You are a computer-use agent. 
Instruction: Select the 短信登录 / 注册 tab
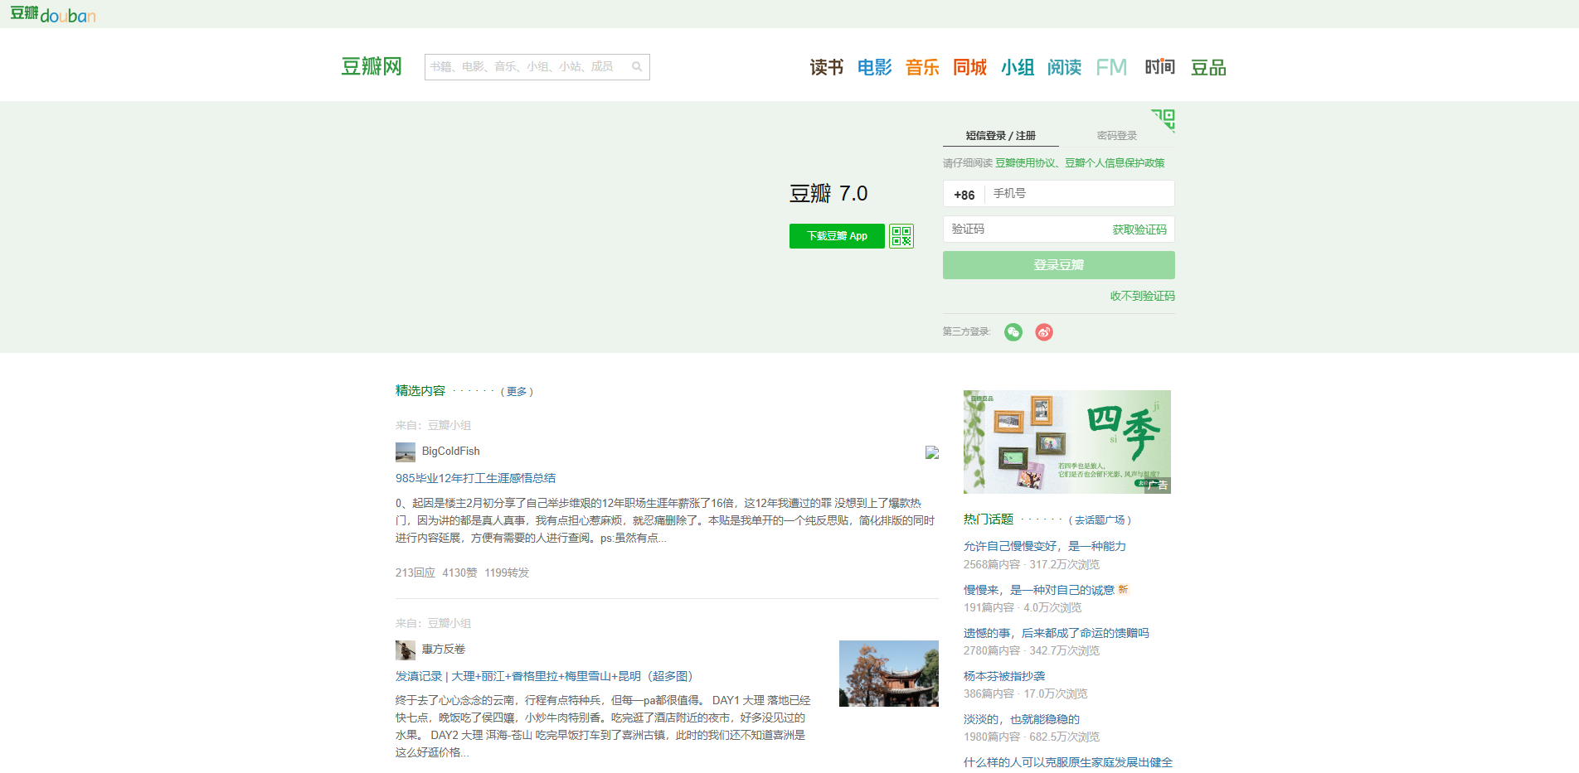1000,136
